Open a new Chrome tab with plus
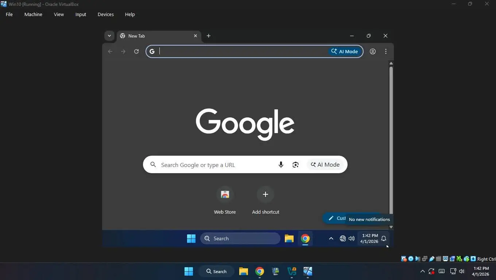Image resolution: width=496 pixels, height=280 pixels. [209, 36]
